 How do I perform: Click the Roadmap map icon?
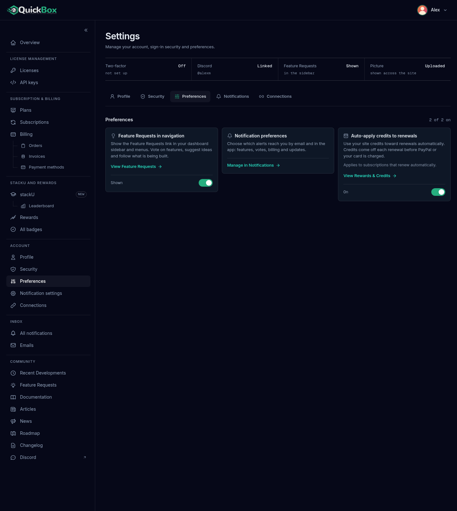(x=13, y=433)
